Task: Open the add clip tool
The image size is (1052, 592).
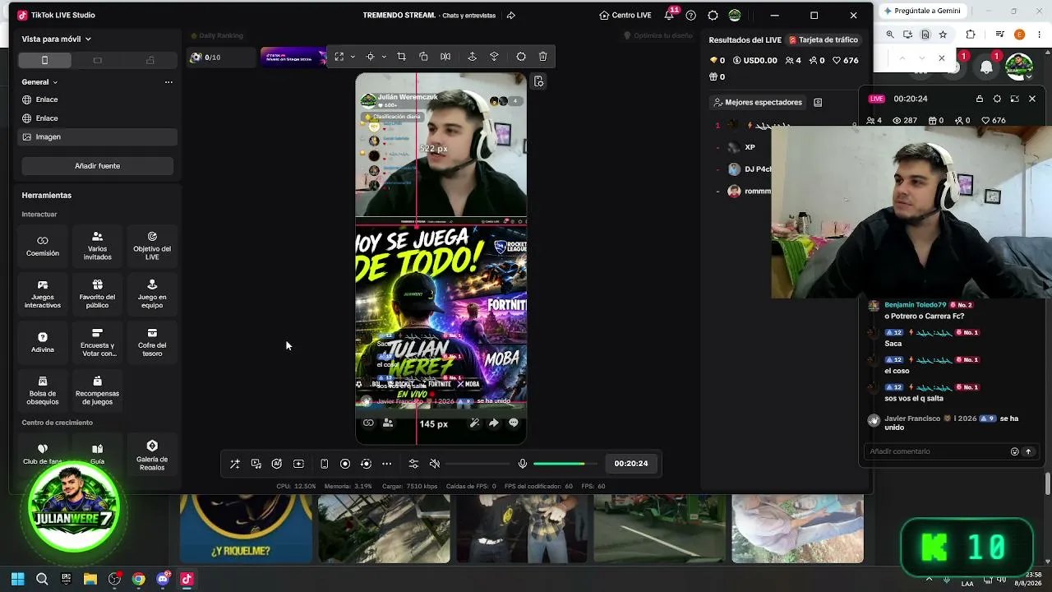Action: coord(298,464)
